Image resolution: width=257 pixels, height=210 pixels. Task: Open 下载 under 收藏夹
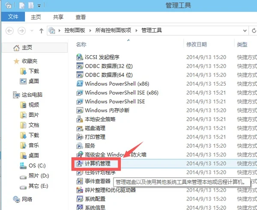tap(34, 71)
